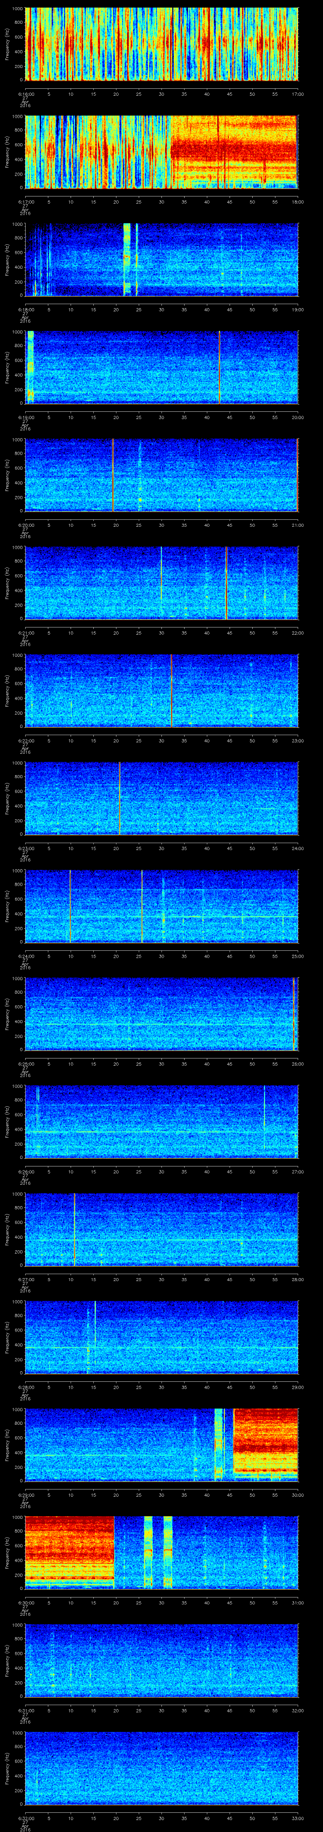The height and width of the screenshot is (1832, 323).
Task: Click the spectrogram panel starting at 6:29:00
Action: pyautogui.click(x=161, y=1445)
